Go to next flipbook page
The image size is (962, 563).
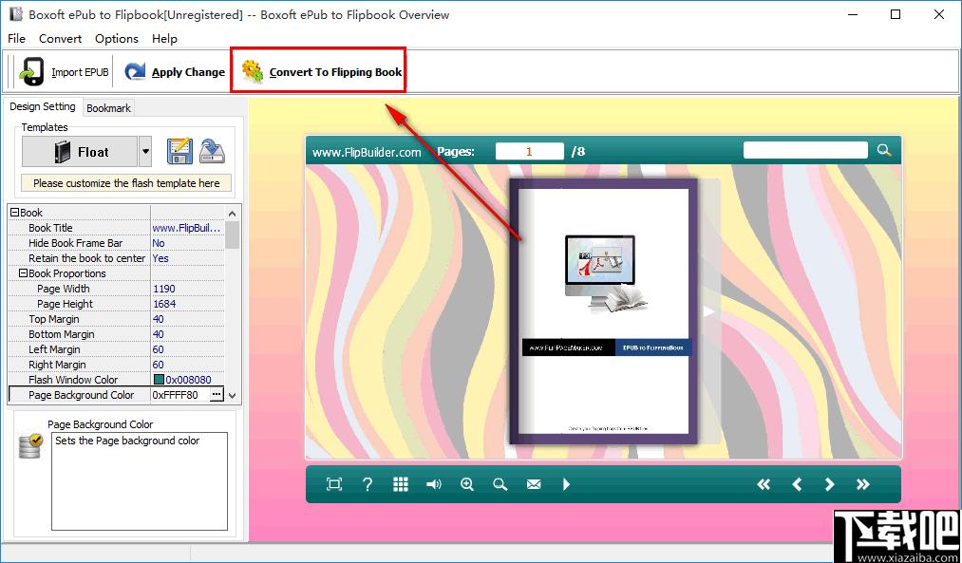click(x=829, y=484)
